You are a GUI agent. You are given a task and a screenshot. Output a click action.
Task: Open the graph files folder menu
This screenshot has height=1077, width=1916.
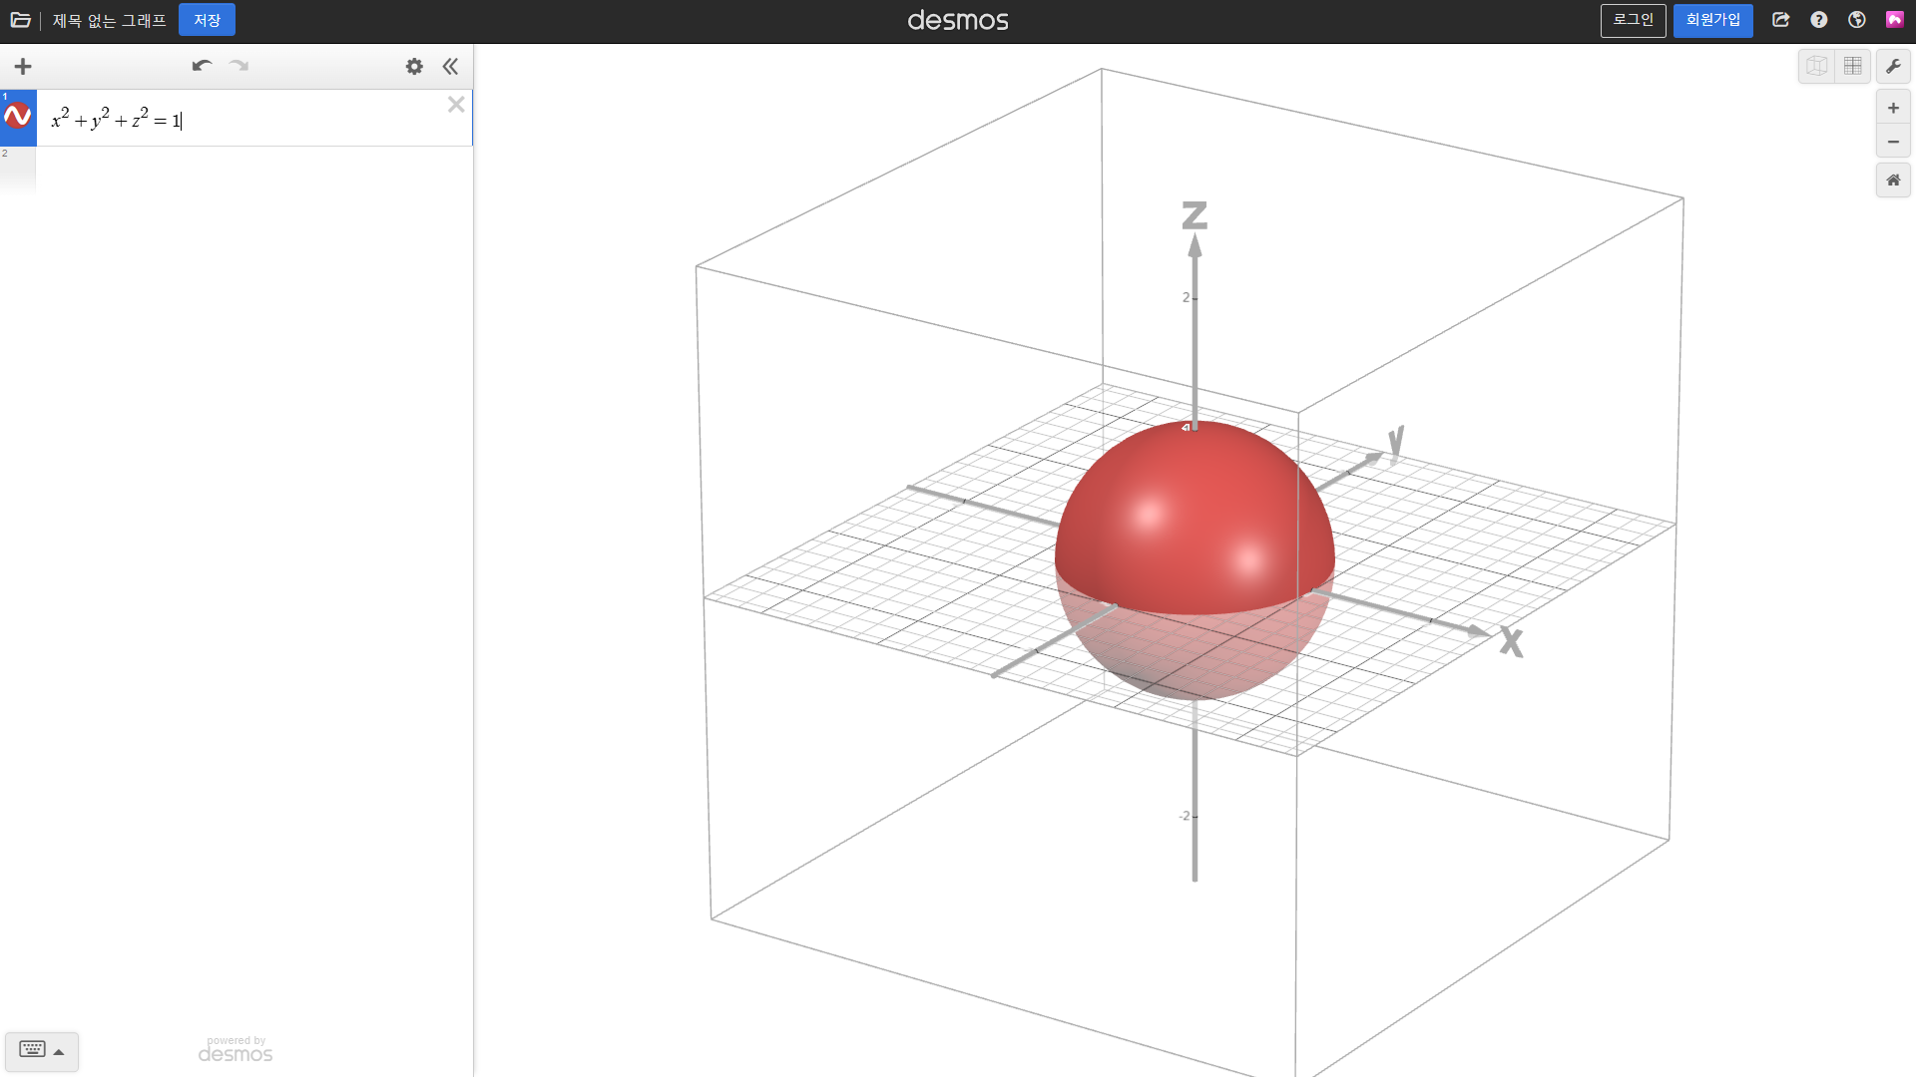pos(20,20)
